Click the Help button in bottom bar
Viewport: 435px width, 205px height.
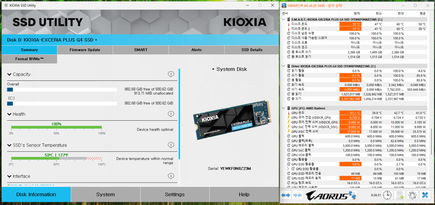click(x=244, y=195)
